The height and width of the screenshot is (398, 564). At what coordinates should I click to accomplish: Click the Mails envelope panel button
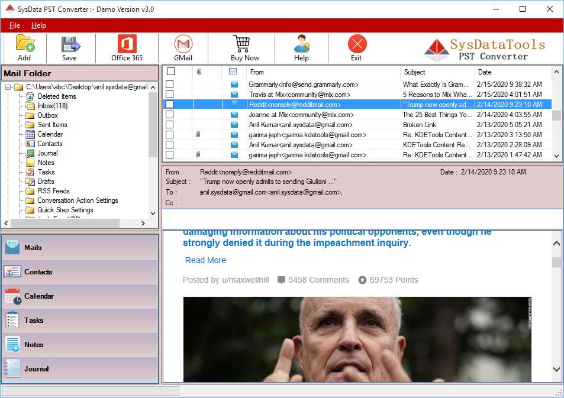tap(80, 248)
